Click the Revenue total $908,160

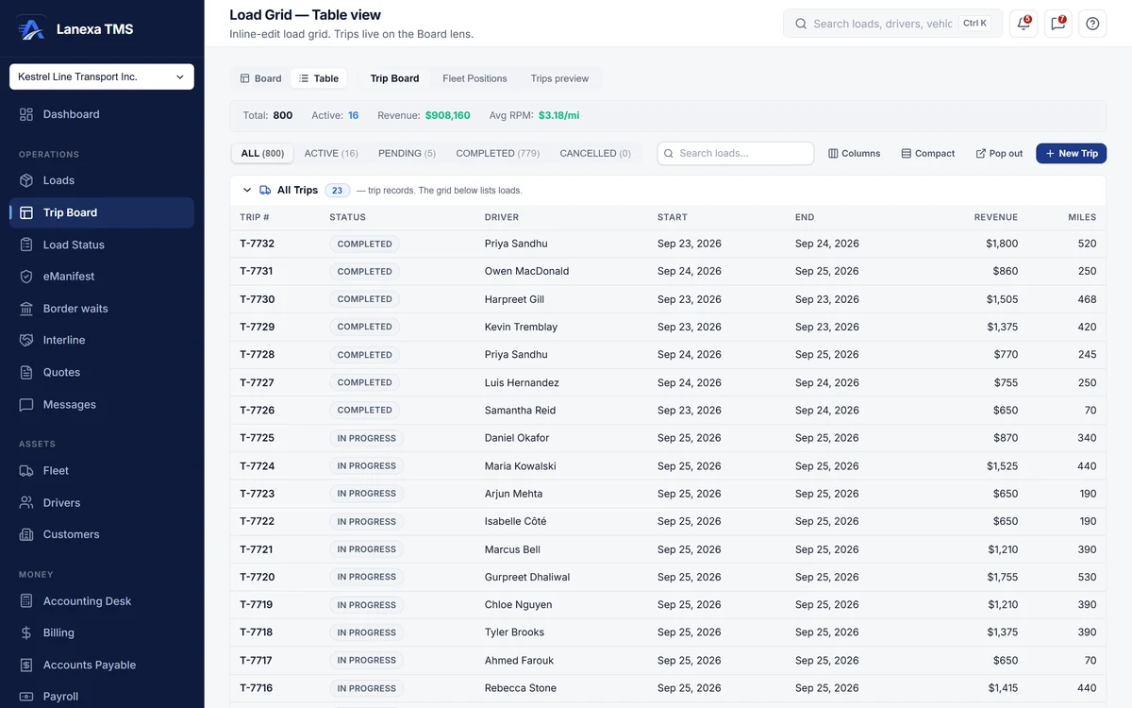click(x=447, y=115)
